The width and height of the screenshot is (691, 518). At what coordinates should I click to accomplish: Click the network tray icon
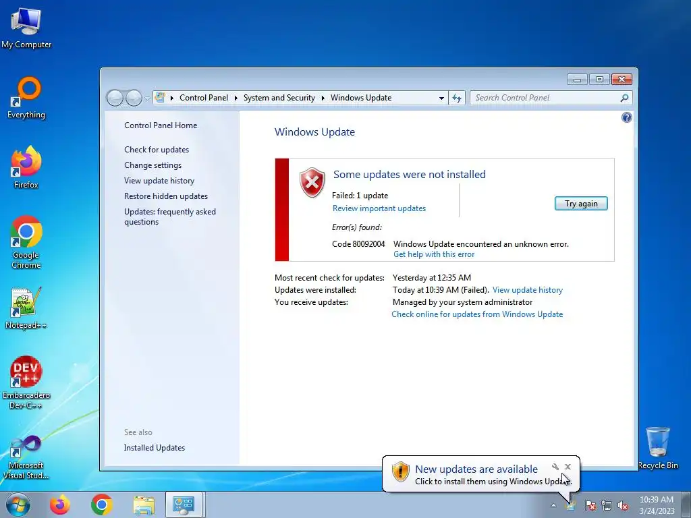click(607, 505)
